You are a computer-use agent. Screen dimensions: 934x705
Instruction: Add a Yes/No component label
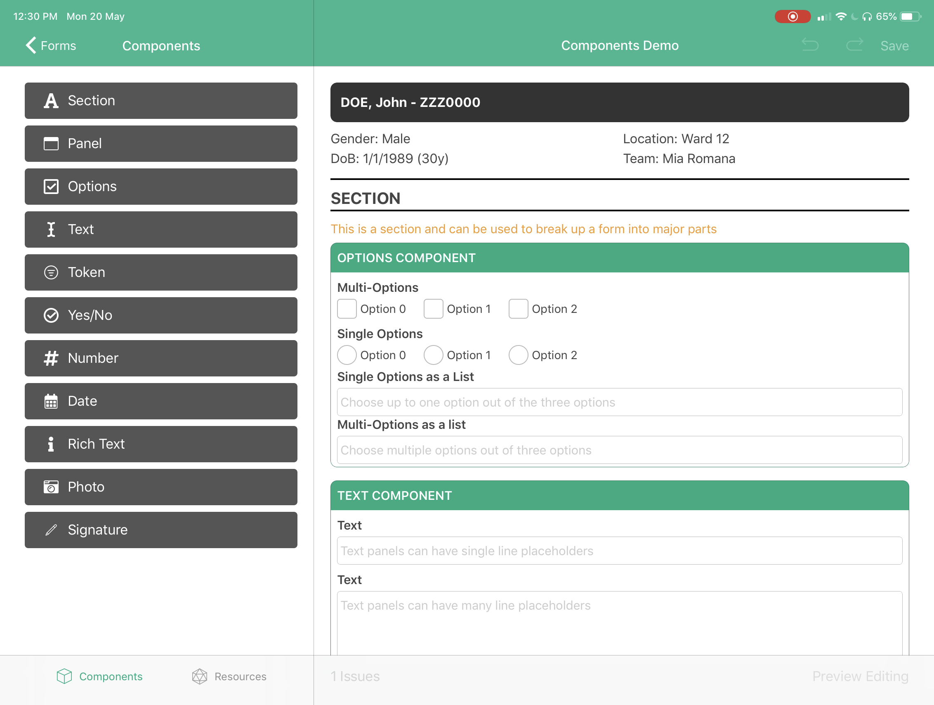pyautogui.click(x=90, y=315)
